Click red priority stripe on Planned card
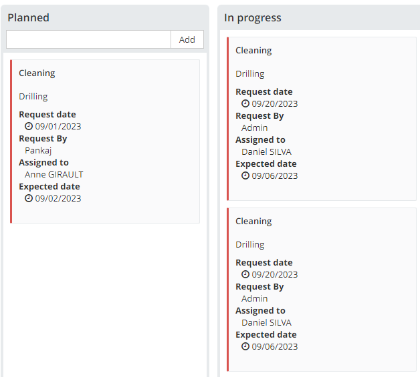 (11, 141)
